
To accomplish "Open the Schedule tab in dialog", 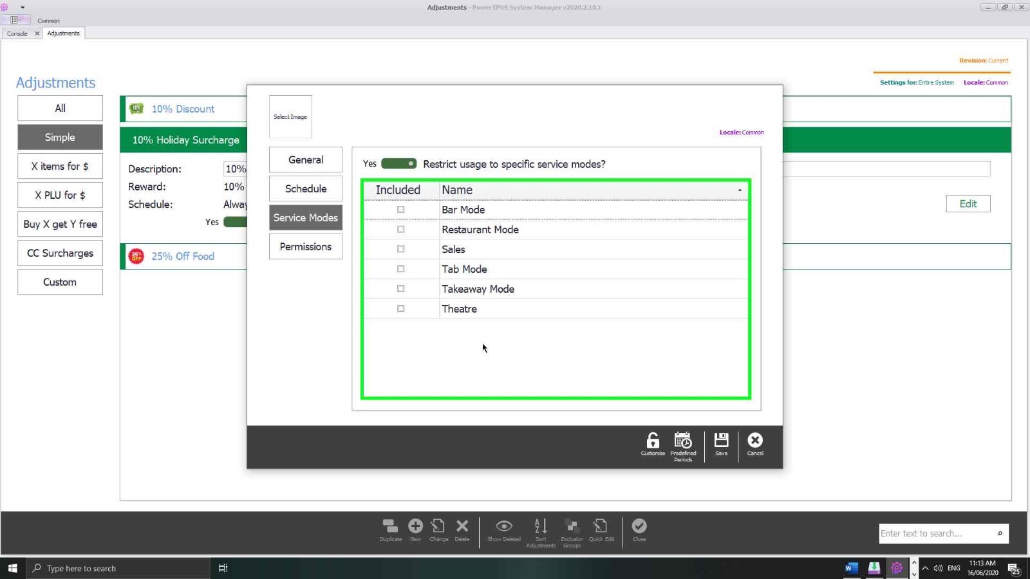I will [x=306, y=188].
